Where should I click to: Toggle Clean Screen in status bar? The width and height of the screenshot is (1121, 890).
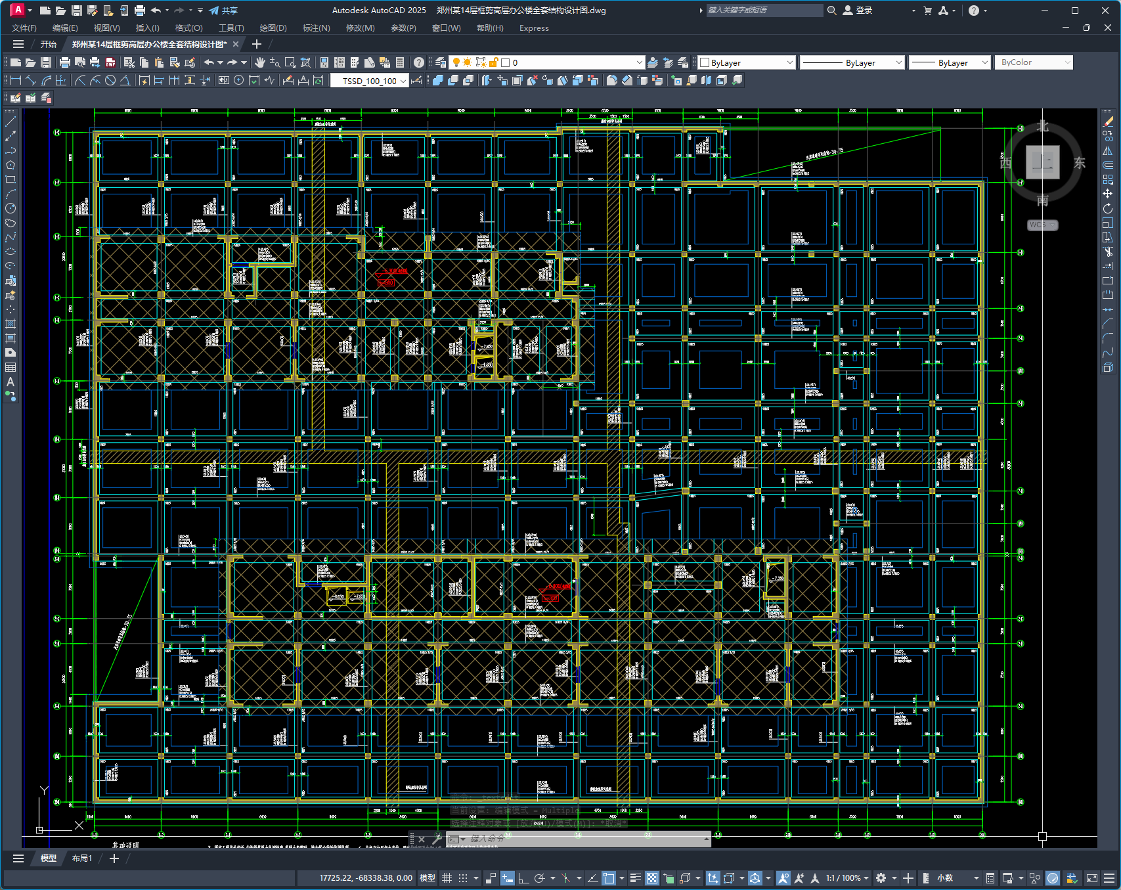[x=1092, y=878]
